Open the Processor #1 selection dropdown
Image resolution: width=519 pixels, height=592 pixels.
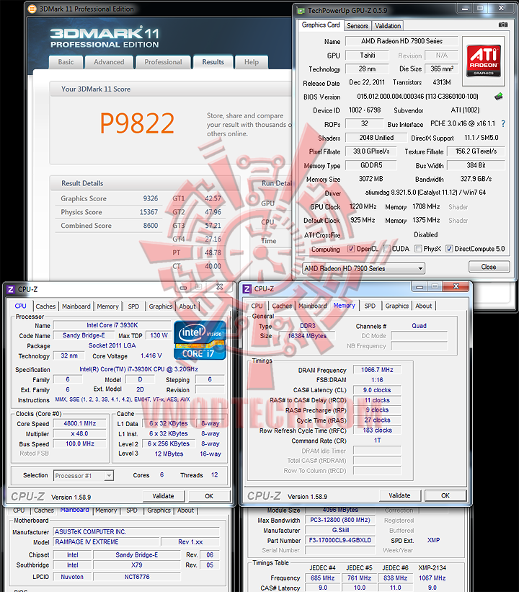[84, 476]
